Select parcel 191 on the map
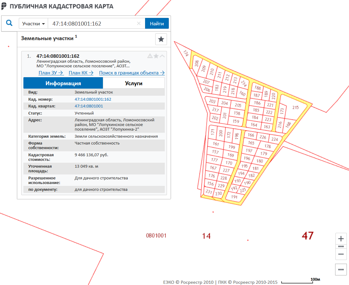Viewport: 349px width, 285px height. point(234,197)
